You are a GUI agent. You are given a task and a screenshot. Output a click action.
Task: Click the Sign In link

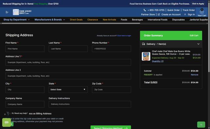tap(191, 14)
